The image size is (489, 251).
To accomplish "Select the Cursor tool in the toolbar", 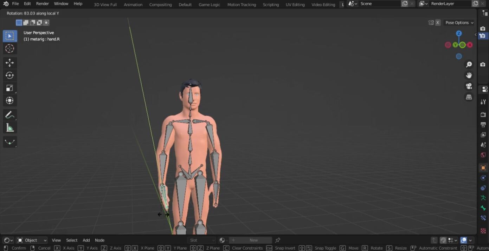I will pos(9,48).
